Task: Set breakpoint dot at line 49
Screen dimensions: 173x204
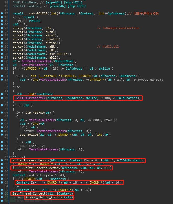Action: (x=2, y=131)
